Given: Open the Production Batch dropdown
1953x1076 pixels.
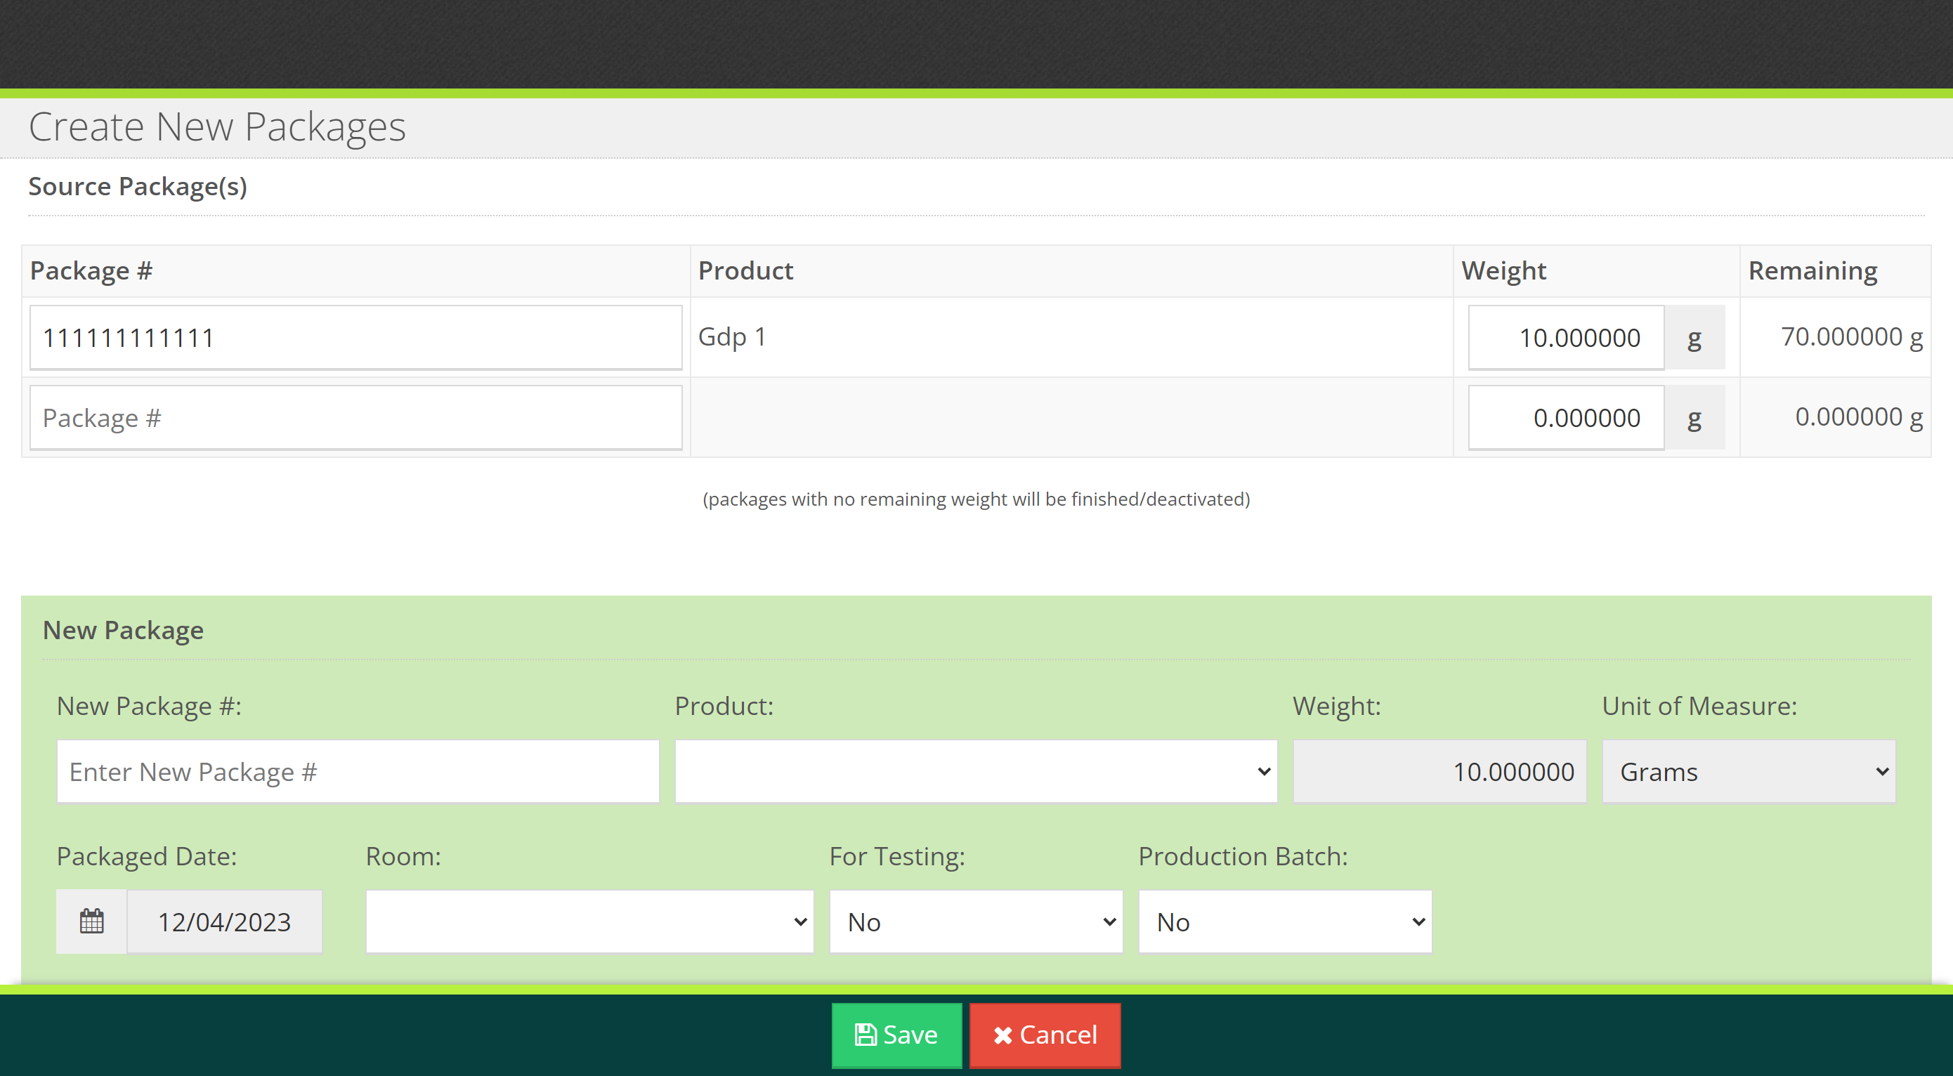Looking at the screenshot, I should pos(1285,921).
